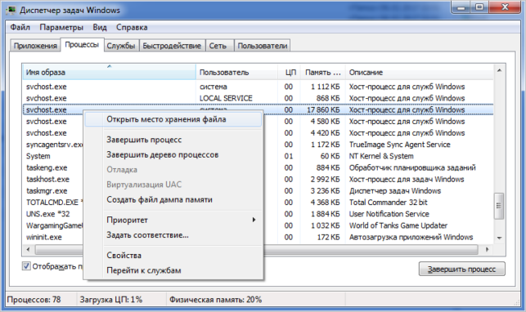Switch to the Процессы tab
Image resolution: width=526 pixels, height=312 pixels.
[x=82, y=45]
